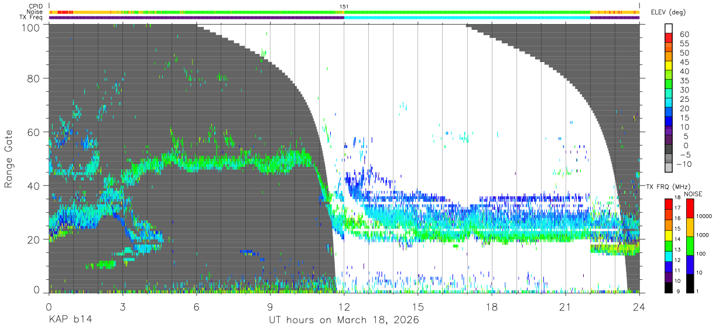Click the x-axis hour label 9
This screenshot has width=719, height=332.
270,307
